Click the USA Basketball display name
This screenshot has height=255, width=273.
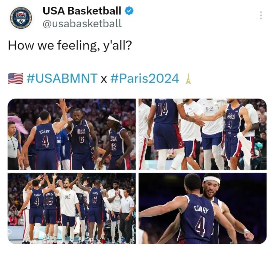point(82,11)
